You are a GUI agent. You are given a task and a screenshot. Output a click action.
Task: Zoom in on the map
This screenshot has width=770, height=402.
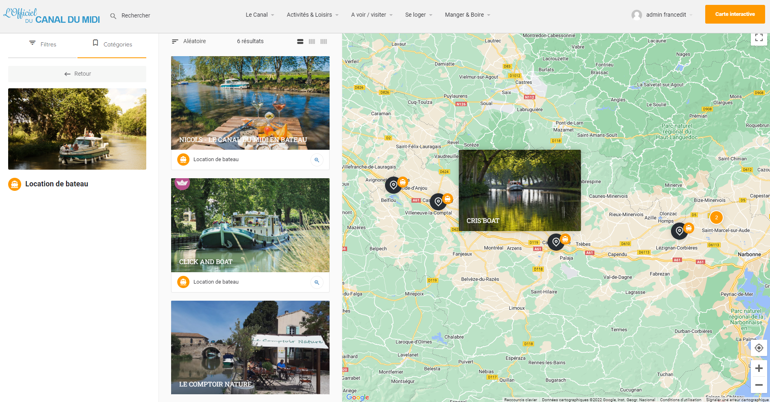coord(759,368)
